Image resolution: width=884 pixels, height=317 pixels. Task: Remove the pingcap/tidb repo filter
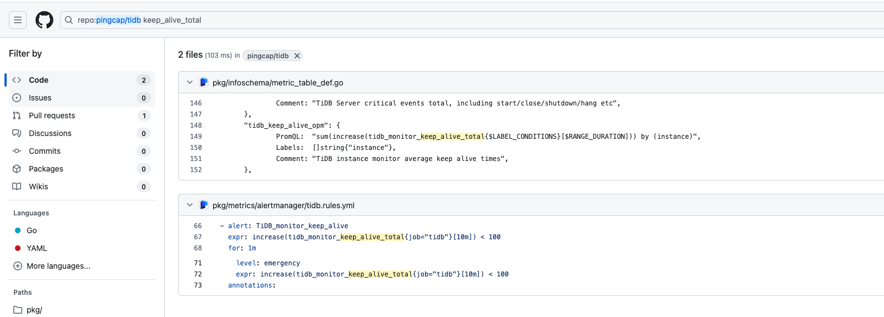pyautogui.click(x=297, y=56)
